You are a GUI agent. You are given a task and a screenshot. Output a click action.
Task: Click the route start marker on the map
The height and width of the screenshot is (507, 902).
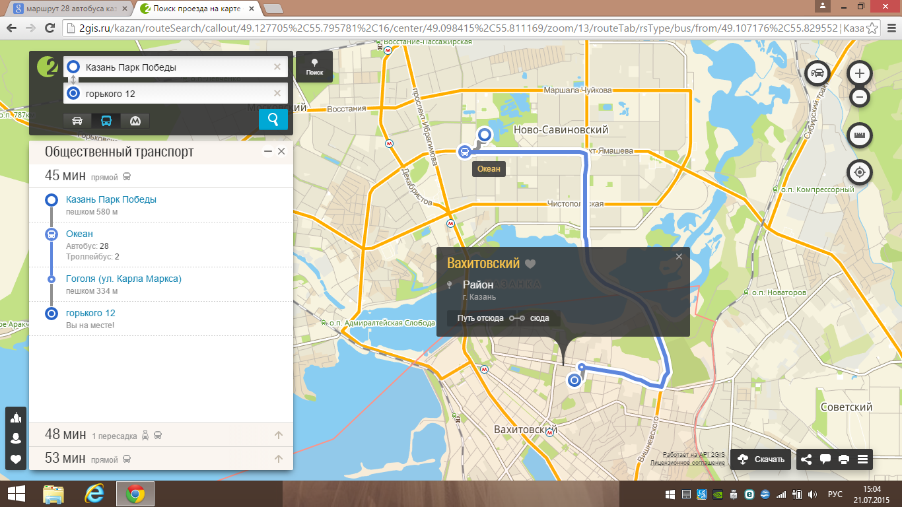485,135
